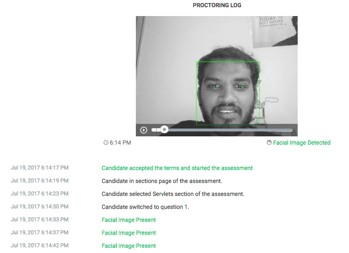Open the Facial Image Present entry at 6:14:37
349x253 pixels.
[x=129, y=233]
